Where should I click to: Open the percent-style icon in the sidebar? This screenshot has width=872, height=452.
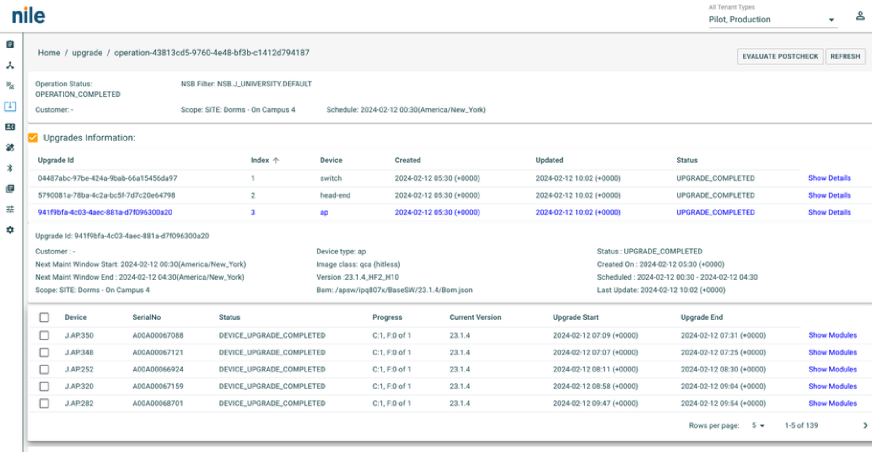pyautogui.click(x=10, y=86)
